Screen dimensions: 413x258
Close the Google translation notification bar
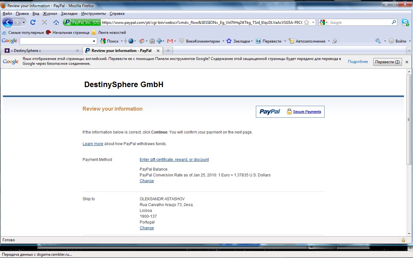[407, 62]
